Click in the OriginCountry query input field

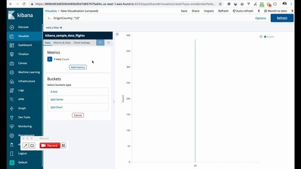(x=152, y=18)
